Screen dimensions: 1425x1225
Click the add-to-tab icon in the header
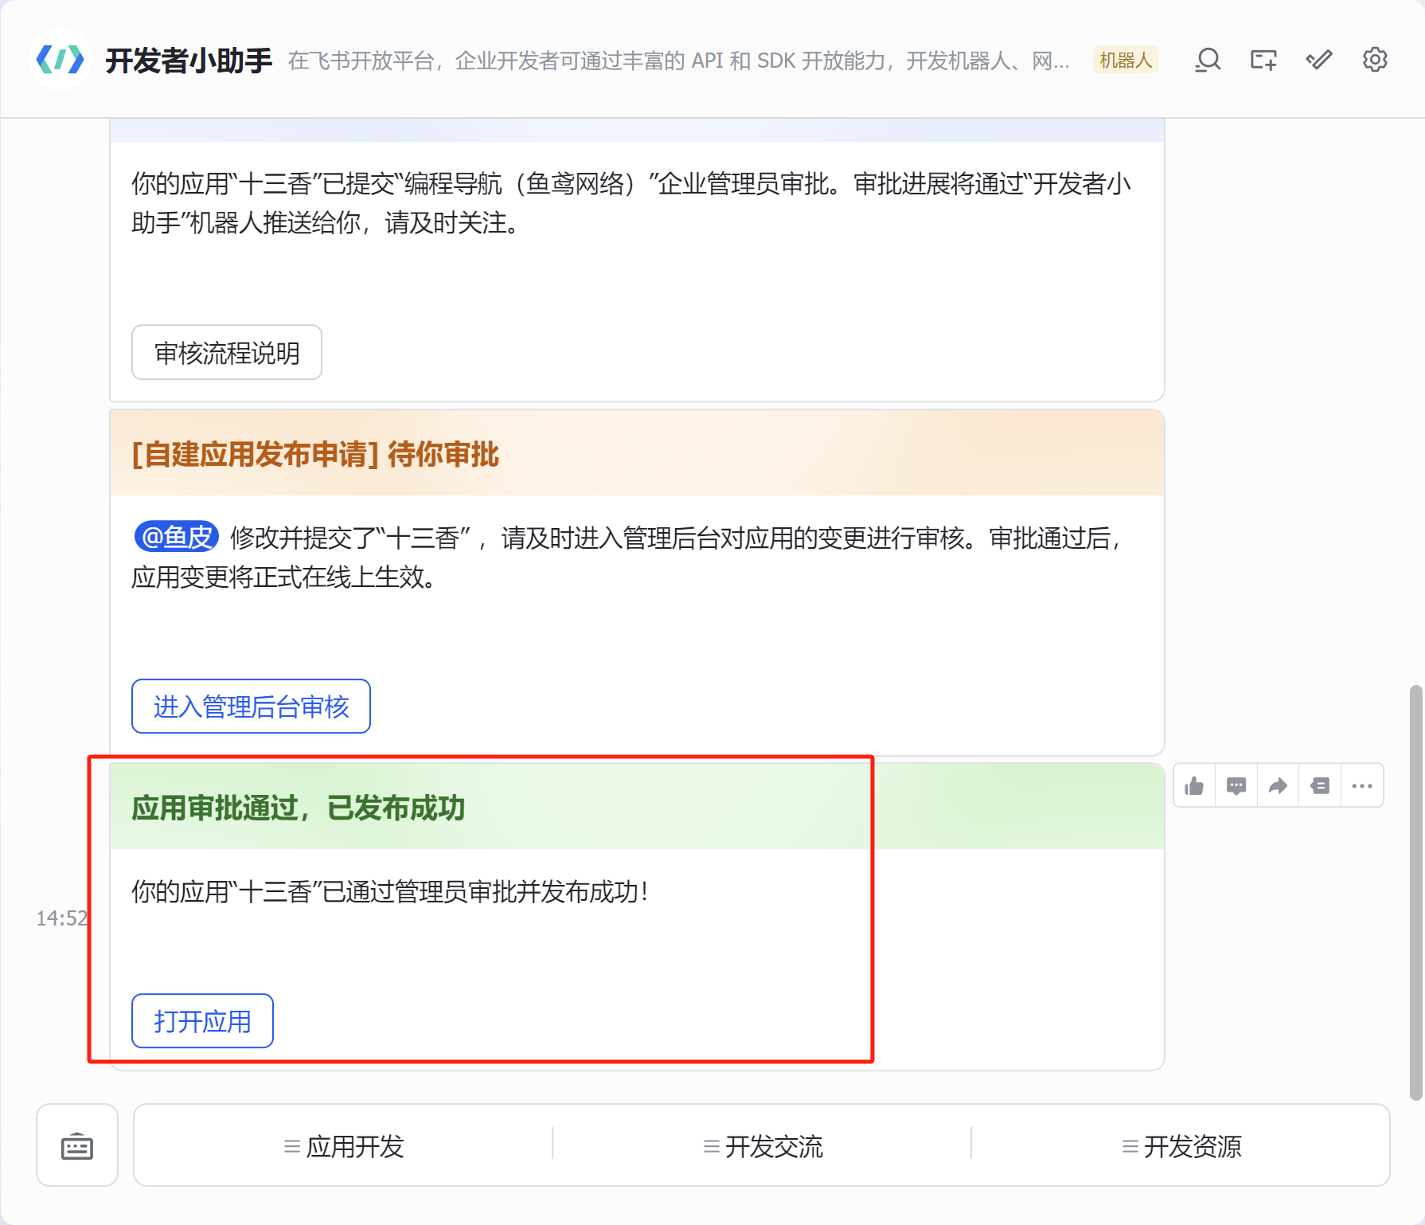tap(1263, 61)
